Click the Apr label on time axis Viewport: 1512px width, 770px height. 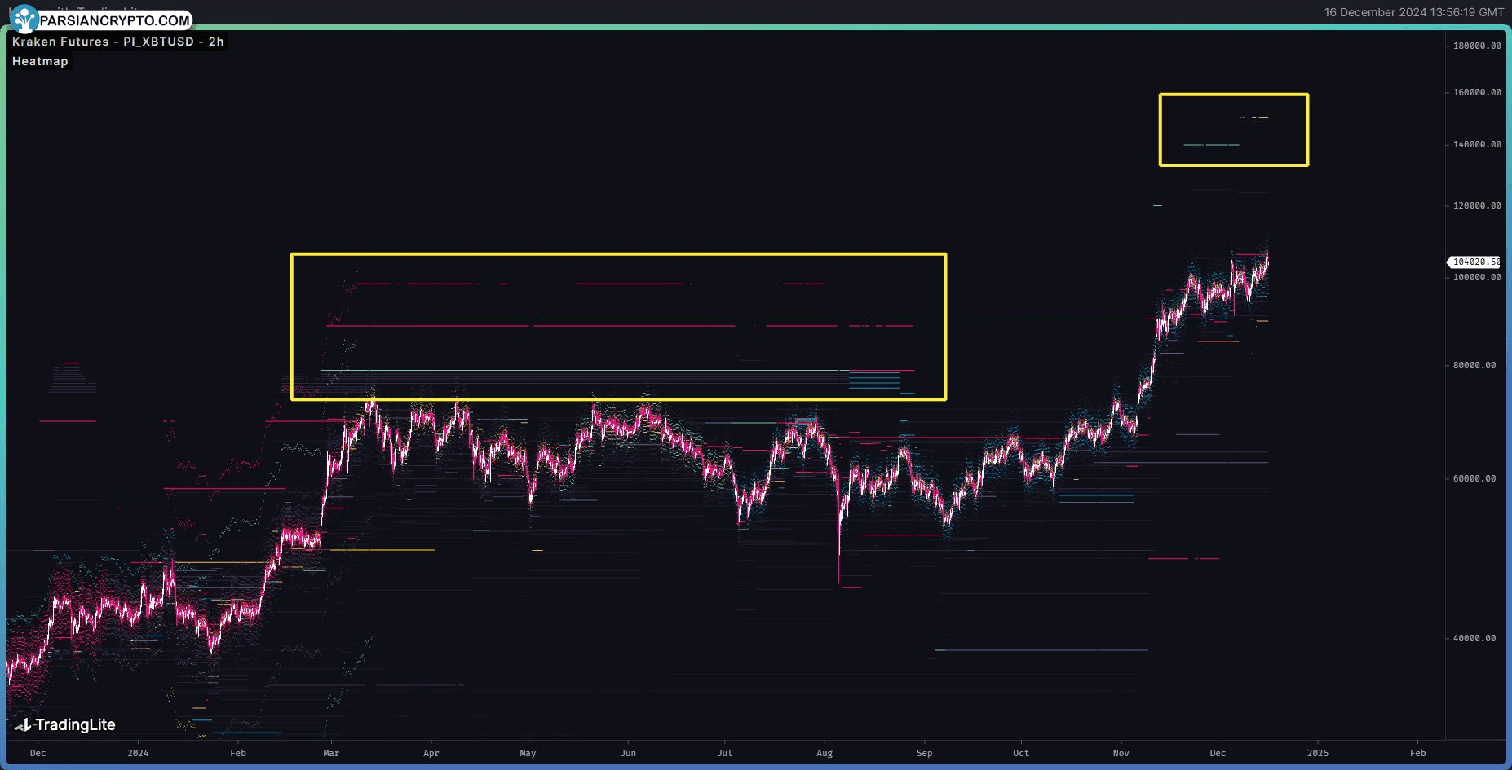pos(431,753)
